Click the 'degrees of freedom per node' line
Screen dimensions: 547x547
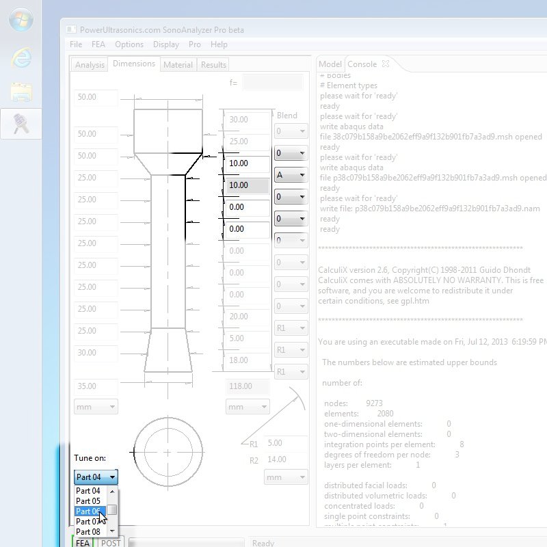point(391,455)
